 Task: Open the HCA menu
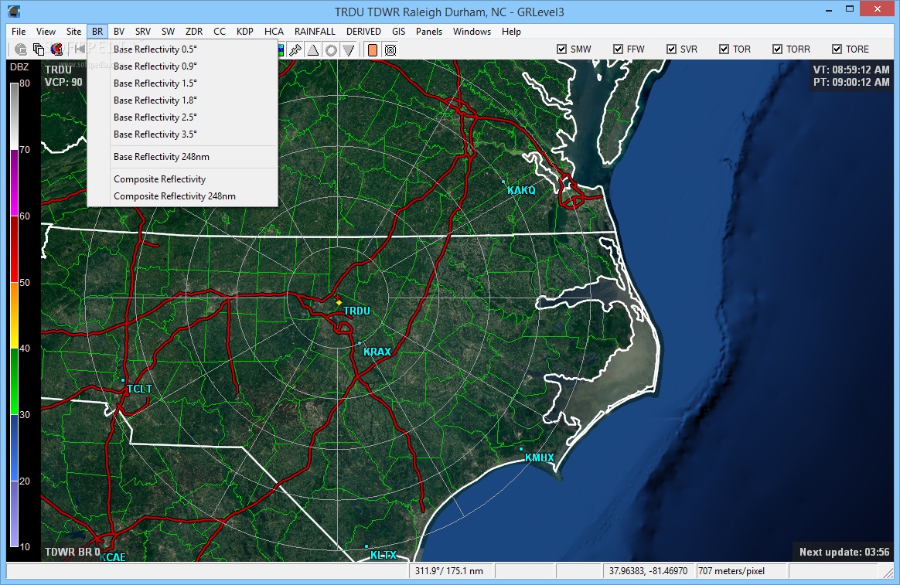(x=274, y=32)
